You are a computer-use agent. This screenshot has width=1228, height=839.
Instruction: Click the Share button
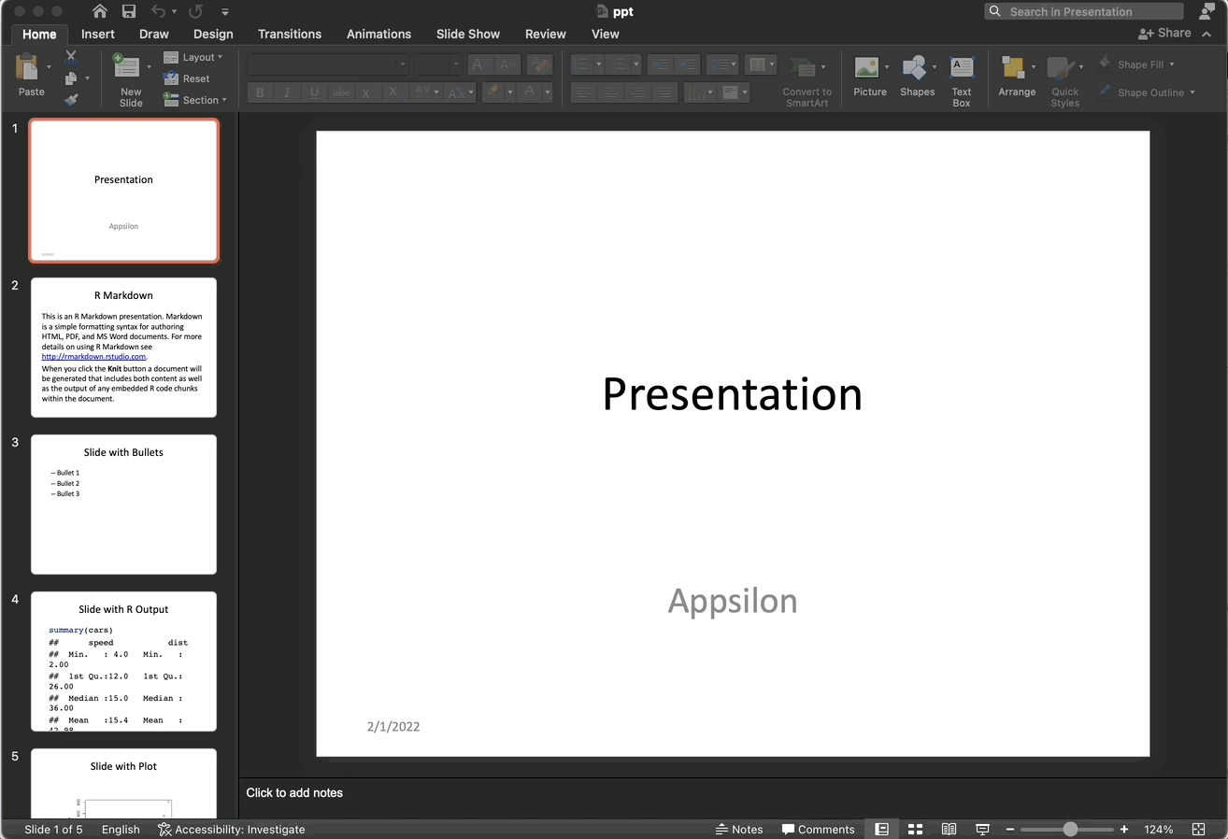click(1164, 33)
